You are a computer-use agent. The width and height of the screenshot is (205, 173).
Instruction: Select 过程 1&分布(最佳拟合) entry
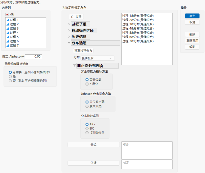(x=138, y=16)
